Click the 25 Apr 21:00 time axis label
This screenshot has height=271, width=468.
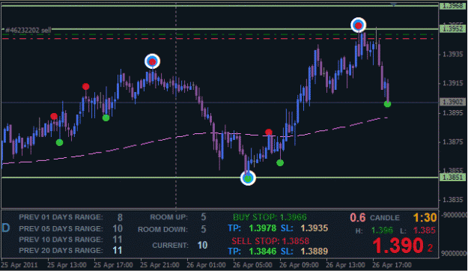click(159, 265)
